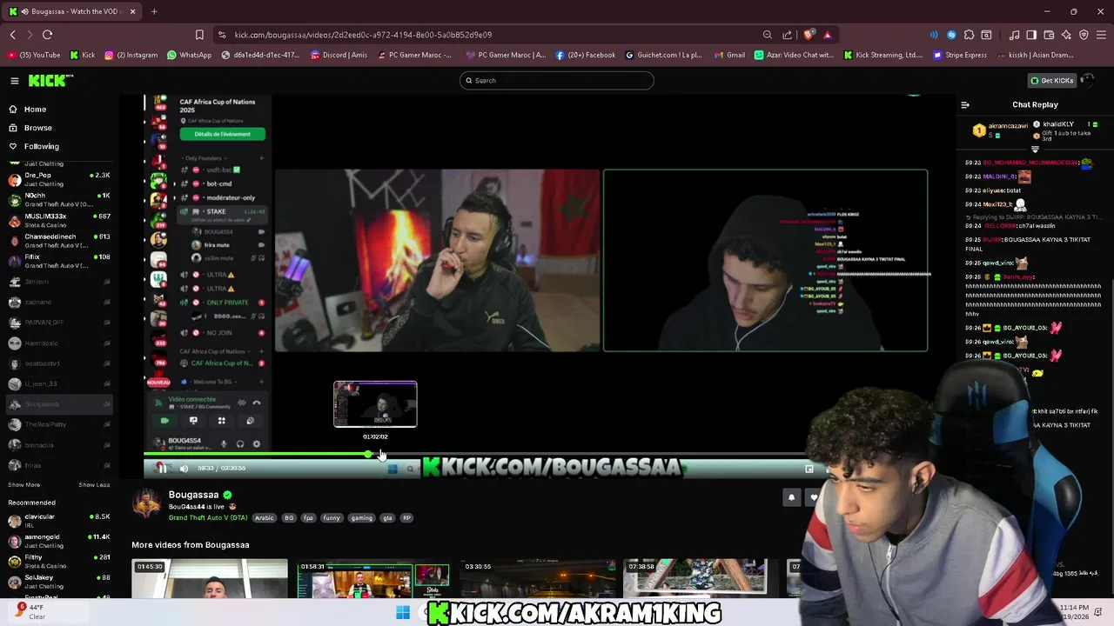Open the Kick sidebar hamburger menu
The height and width of the screenshot is (626, 1114).
[15, 81]
